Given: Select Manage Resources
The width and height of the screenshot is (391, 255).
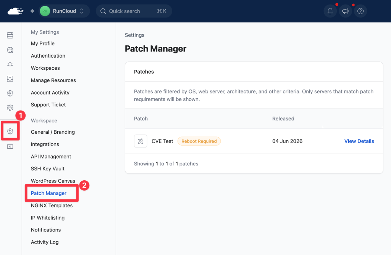Looking at the screenshot, I should tap(53, 80).
